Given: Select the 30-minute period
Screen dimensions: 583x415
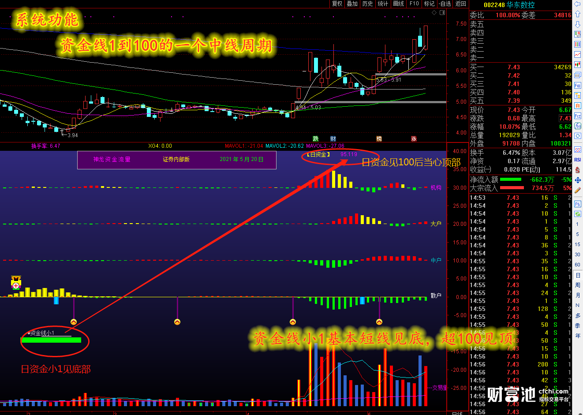Looking at the screenshot, I should (577, 254).
